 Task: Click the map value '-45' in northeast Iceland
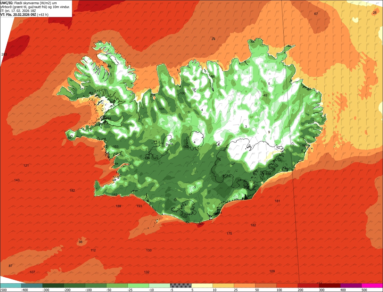coord(265,95)
